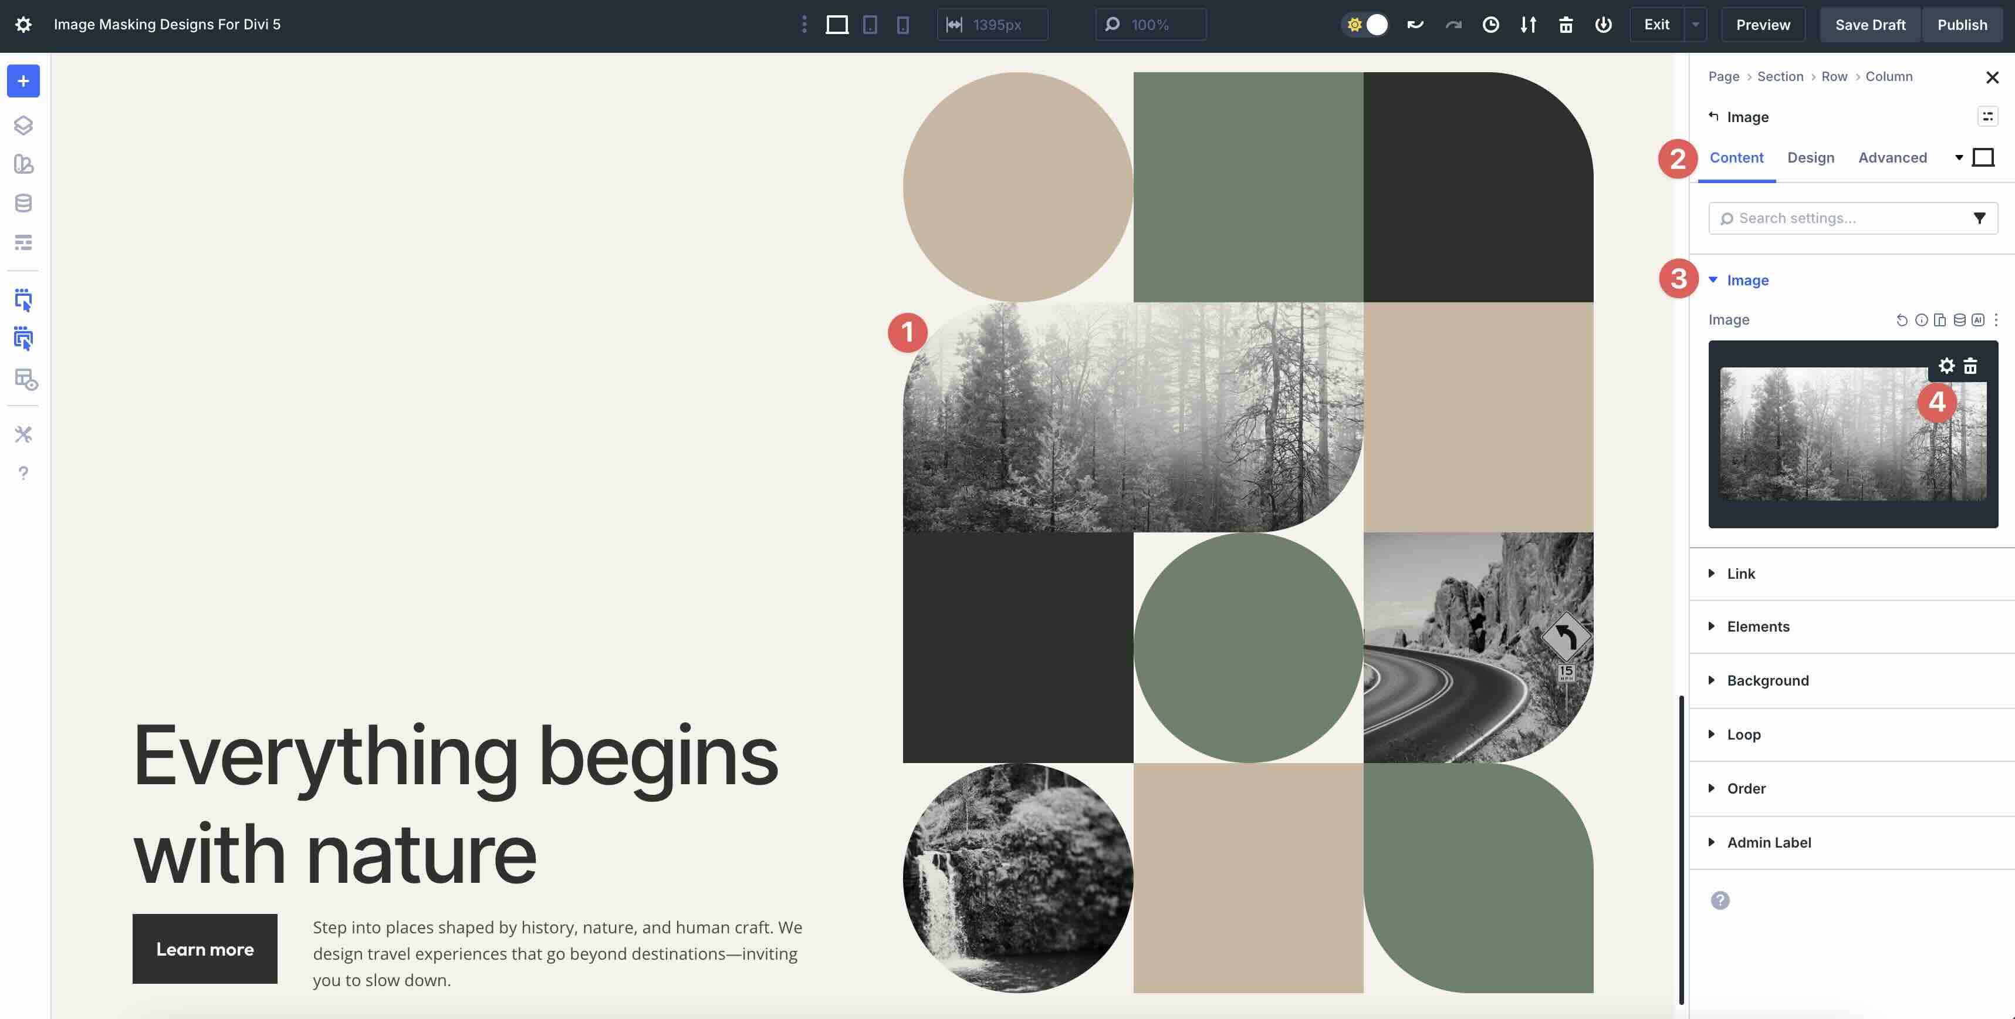Switch to the Design tab
The image size is (2015, 1019).
[x=1811, y=157]
